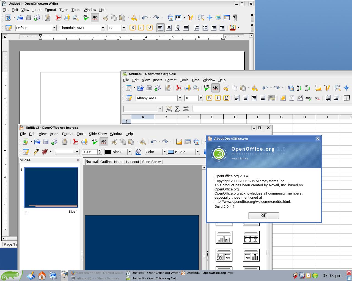Switch to Untitled1 Writer in taskbar
352x281 pixels.
[153, 273]
